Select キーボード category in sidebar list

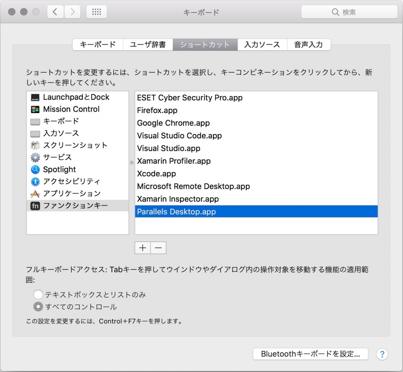coord(78,121)
